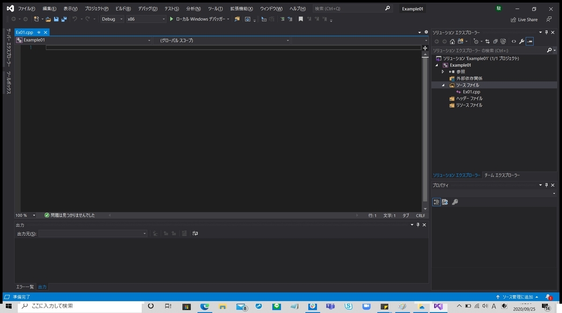The width and height of the screenshot is (562, 313).
Task: Select the リソース ファイル folder
Action: [469, 105]
